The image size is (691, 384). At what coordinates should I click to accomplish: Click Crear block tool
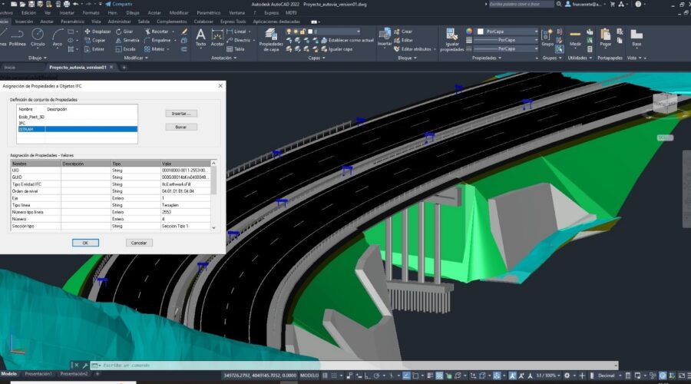tap(403, 31)
